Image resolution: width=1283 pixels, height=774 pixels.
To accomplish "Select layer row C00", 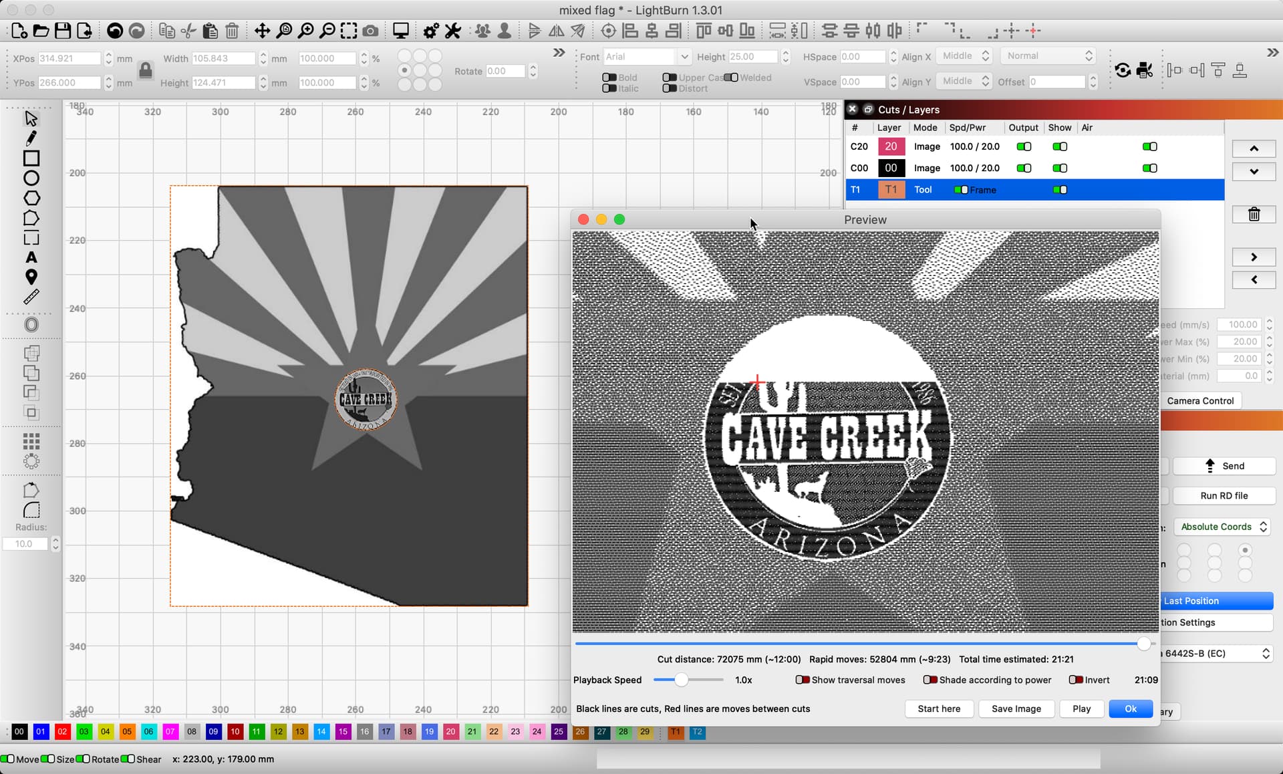I will (1034, 168).
